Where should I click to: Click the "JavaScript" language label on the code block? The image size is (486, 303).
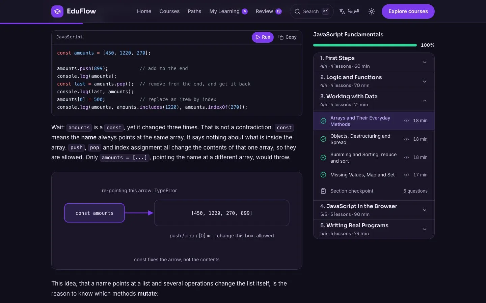[70, 37]
